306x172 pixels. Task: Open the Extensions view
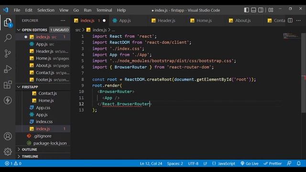click(8, 85)
